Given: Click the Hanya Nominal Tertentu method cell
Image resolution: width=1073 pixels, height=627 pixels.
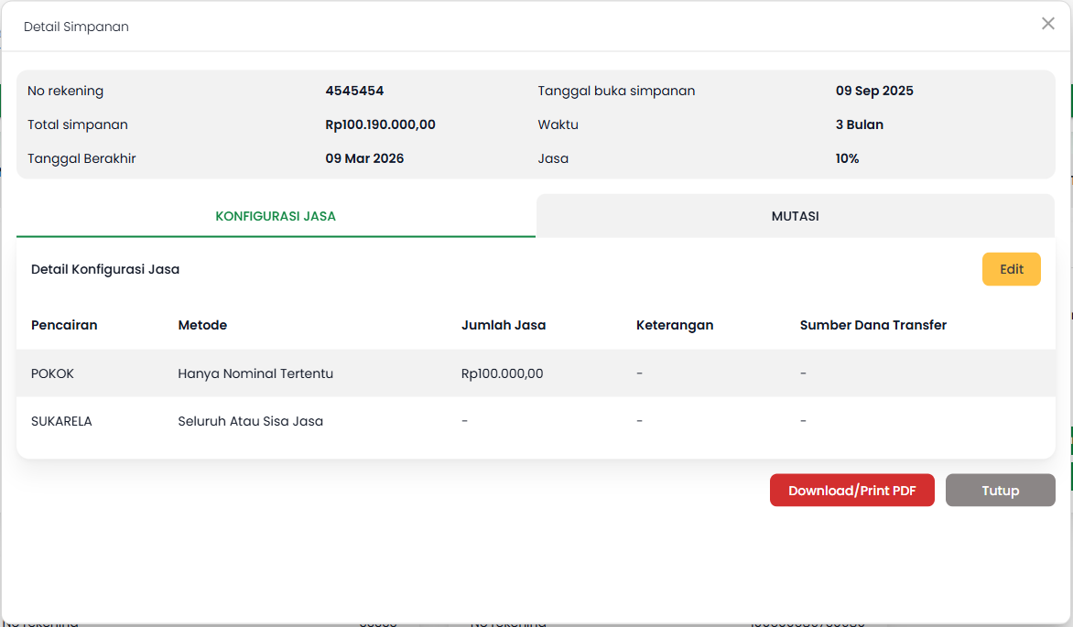Looking at the screenshot, I should (255, 373).
